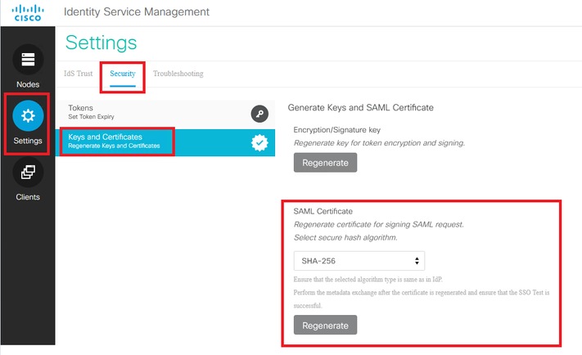Click the Perform the metadata exchange note
Viewport: 582px width, 355px height.
click(422, 299)
